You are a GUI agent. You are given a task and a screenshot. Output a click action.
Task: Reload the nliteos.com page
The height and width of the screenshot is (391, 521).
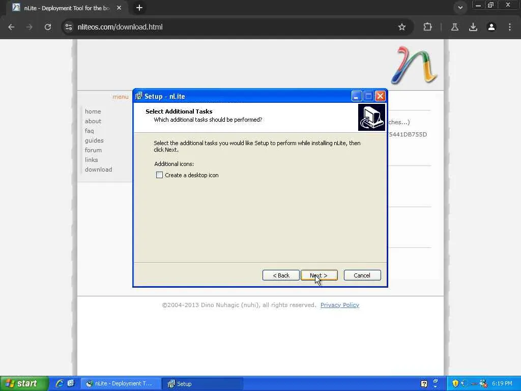point(48,27)
